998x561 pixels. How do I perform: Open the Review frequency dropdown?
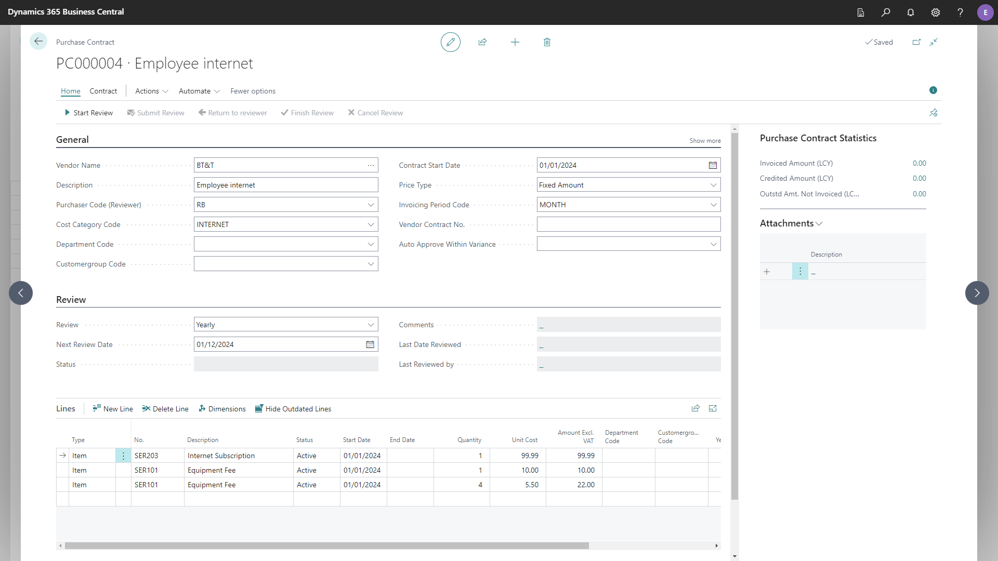point(371,325)
